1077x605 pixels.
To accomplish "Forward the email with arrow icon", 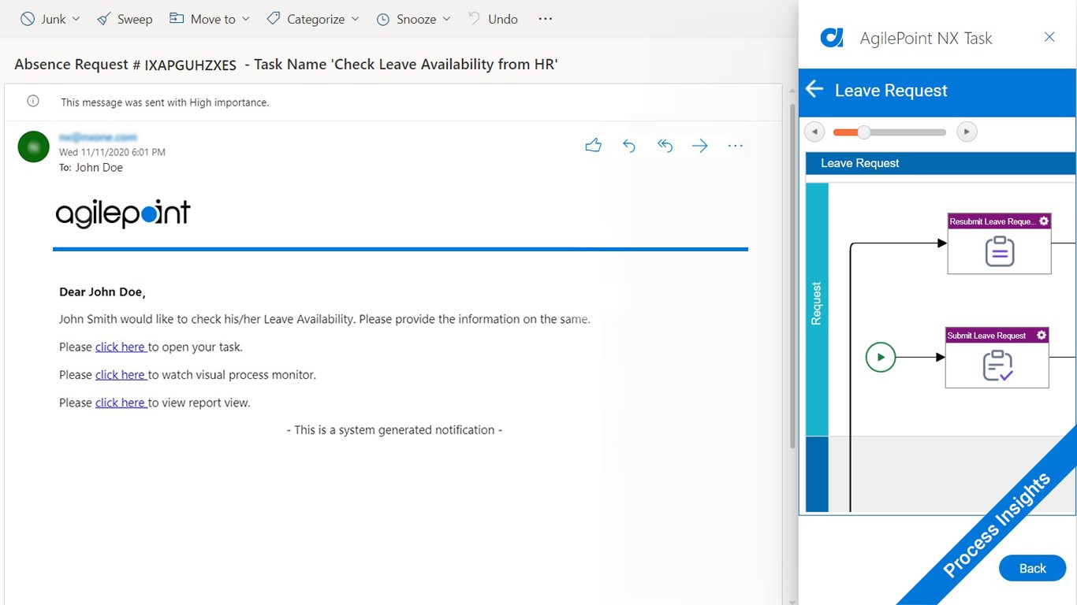I will [700, 145].
